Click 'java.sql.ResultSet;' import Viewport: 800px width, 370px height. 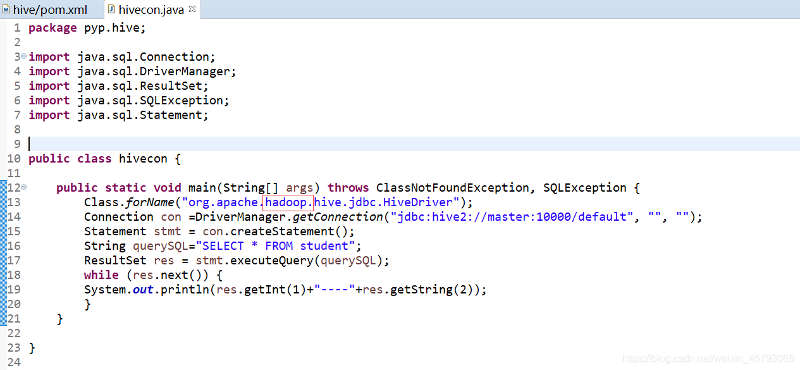[x=142, y=86]
